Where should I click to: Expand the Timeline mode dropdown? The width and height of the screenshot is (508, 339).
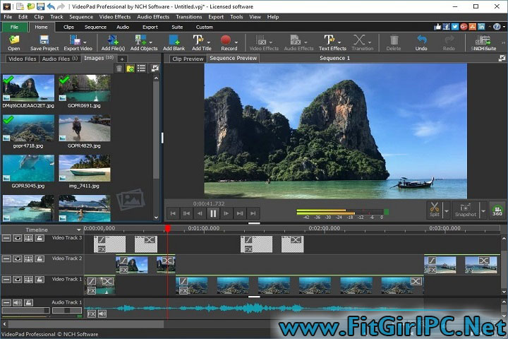click(79, 230)
